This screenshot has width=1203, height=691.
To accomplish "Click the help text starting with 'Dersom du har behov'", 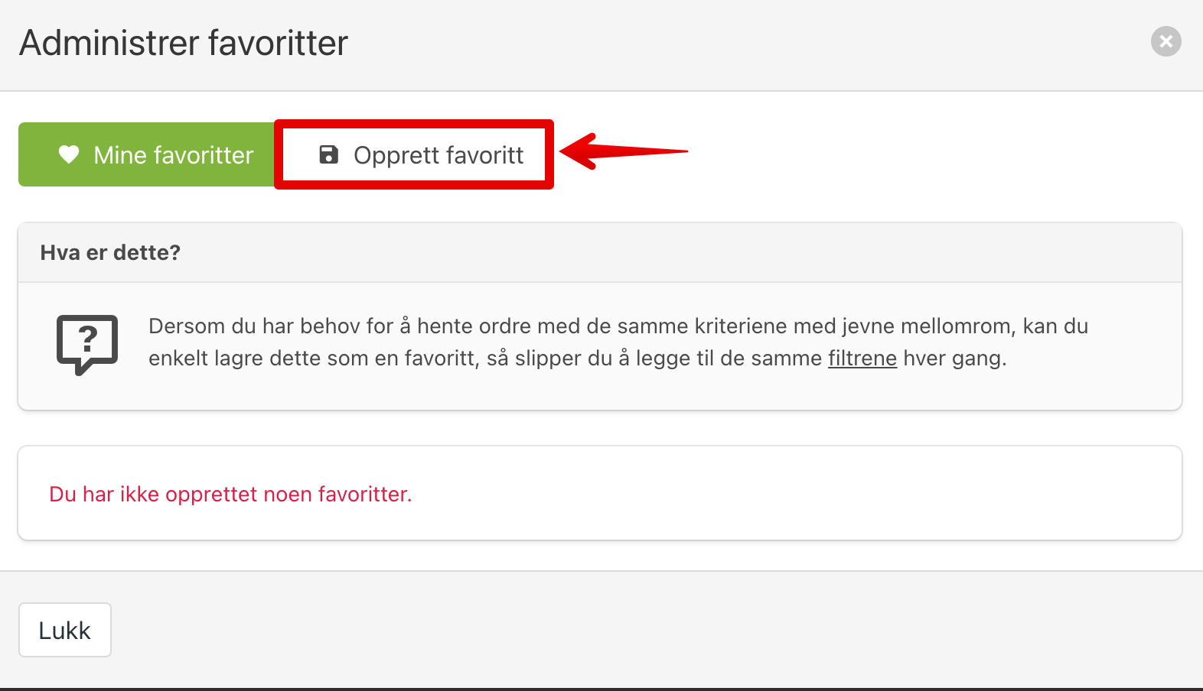I will pos(618,342).
